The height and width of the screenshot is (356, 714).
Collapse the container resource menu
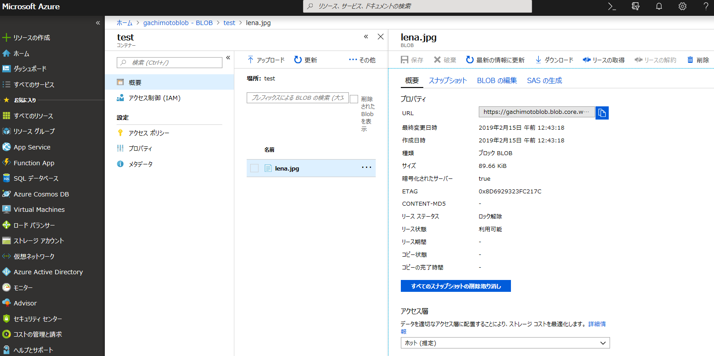228,58
